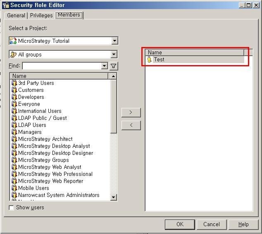Select MicroStrategy Web Professional group name
Image resolution: width=262 pixels, height=234 pixels.
pos(55,174)
